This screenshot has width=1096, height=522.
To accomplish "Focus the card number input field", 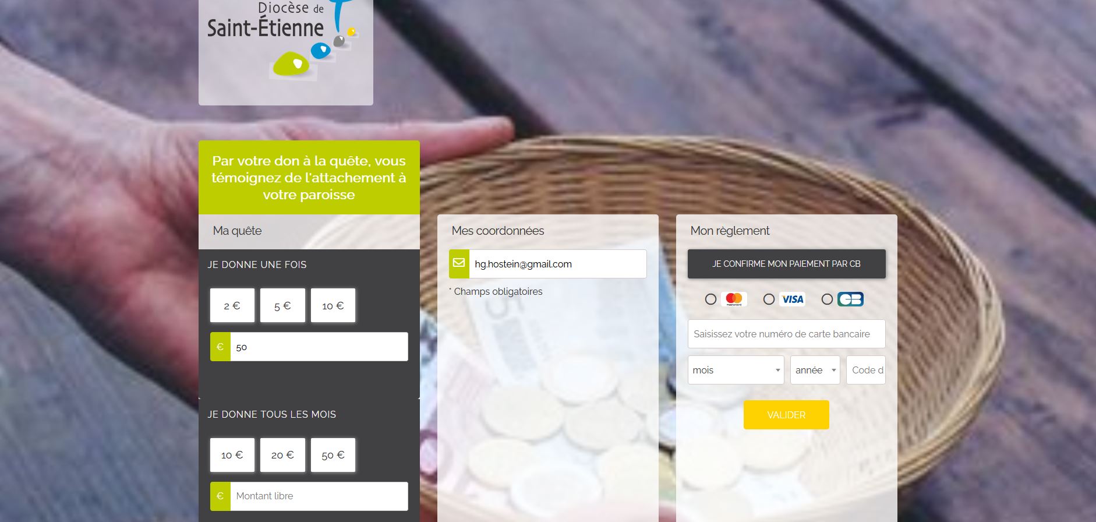I will (786, 334).
